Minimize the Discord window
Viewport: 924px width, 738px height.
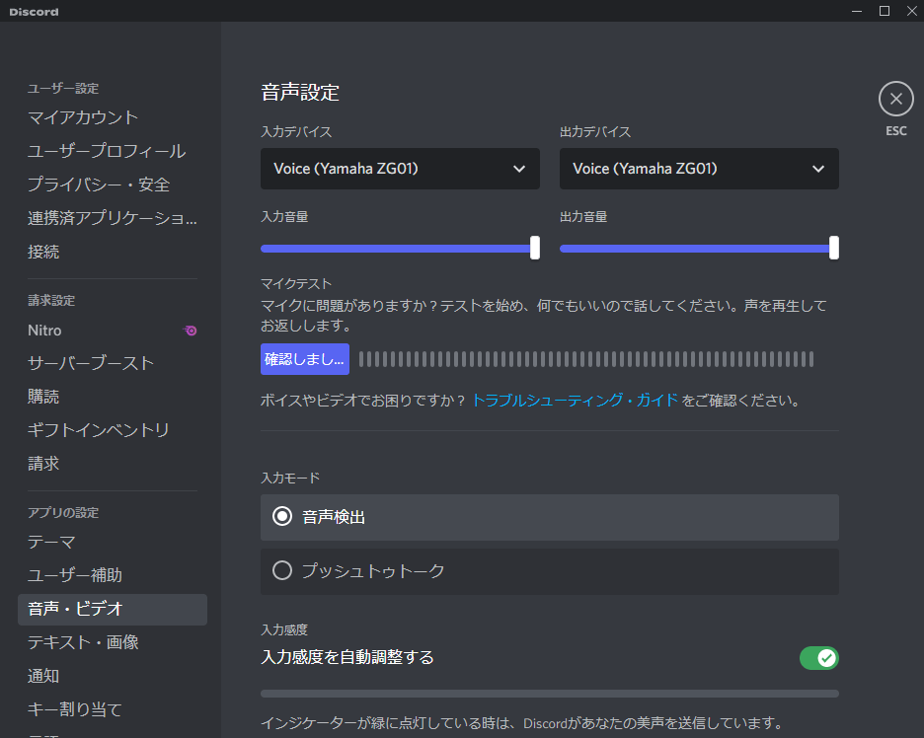pos(854,11)
